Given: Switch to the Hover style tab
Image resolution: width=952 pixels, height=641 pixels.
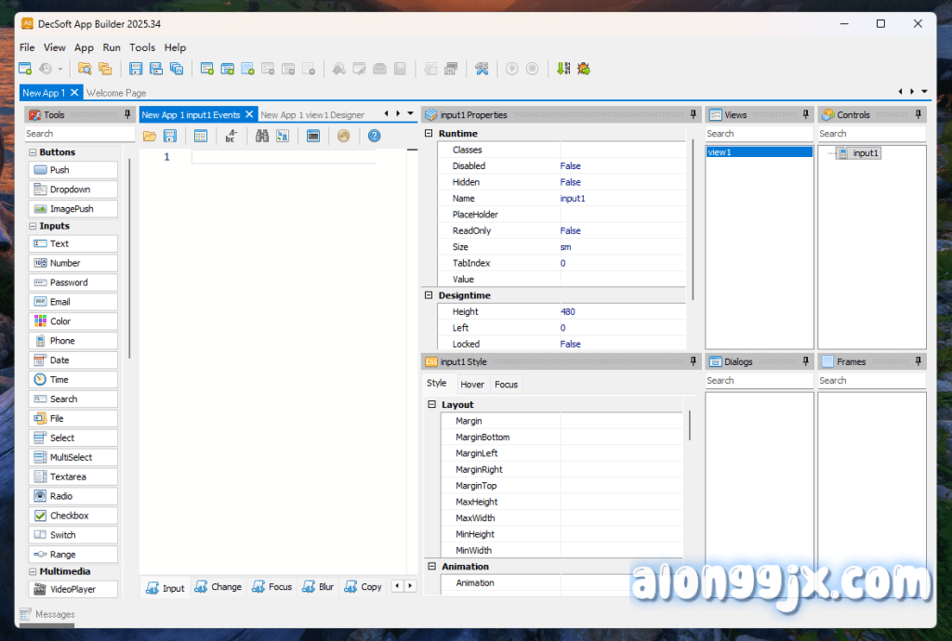Looking at the screenshot, I should (471, 385).
